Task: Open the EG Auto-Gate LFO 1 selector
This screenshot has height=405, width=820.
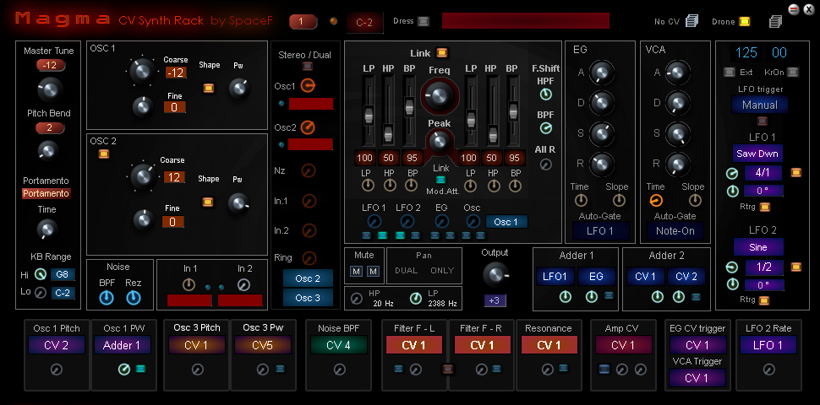Action: (602, 230)
